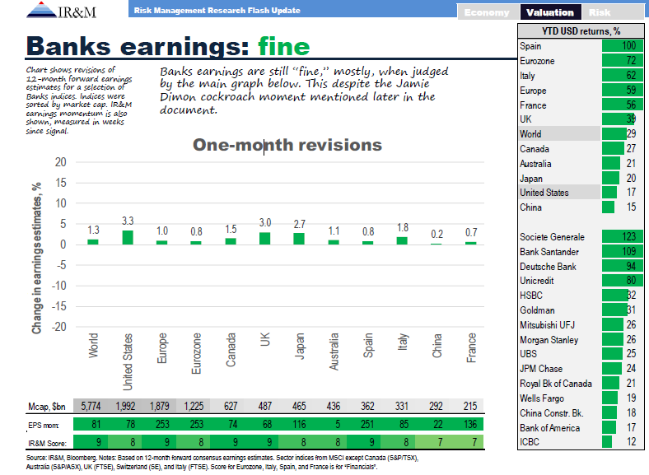Click the United States 3.3 chart bar
649x475 pixels.
[x=128, y=237]
